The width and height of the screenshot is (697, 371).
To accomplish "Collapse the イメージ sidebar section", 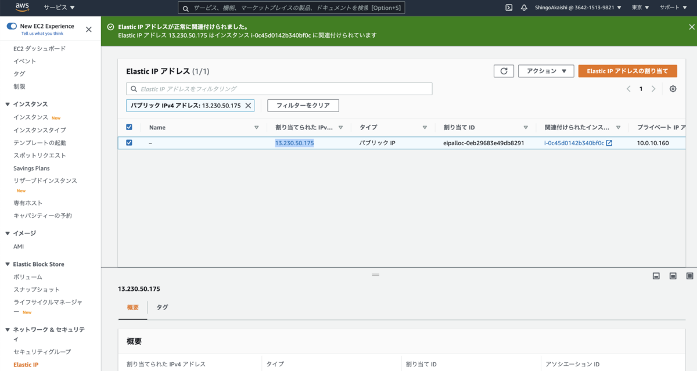I will pyautogui.click(x=8, y=233).
